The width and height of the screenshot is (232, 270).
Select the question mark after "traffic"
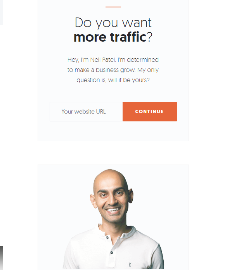click(x=150, y=37)
